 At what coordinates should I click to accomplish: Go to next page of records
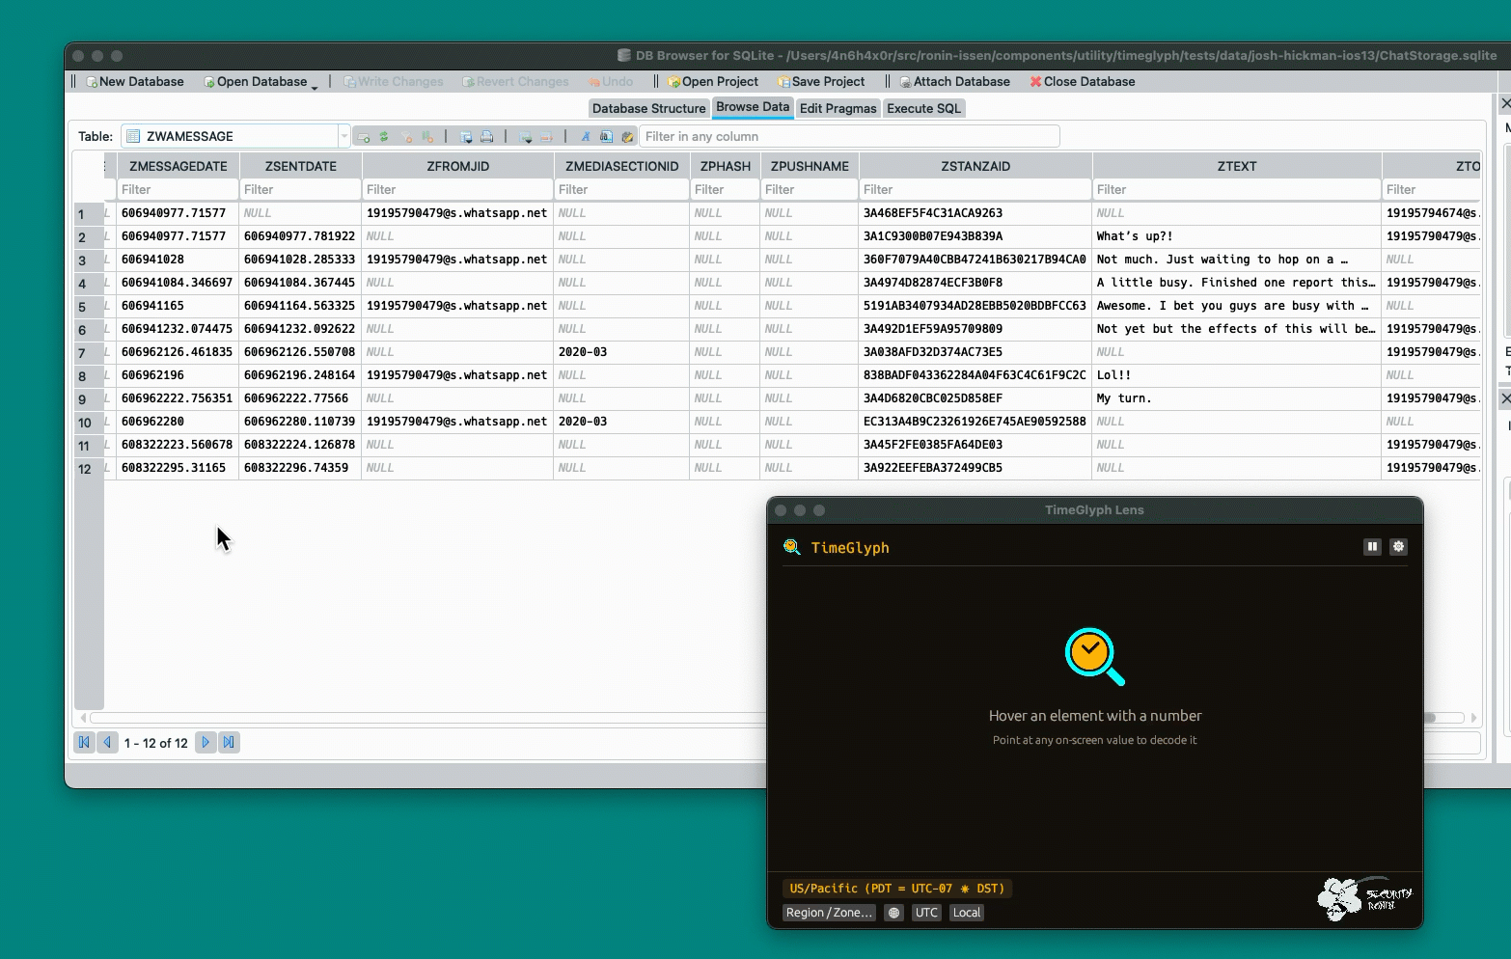206,743
